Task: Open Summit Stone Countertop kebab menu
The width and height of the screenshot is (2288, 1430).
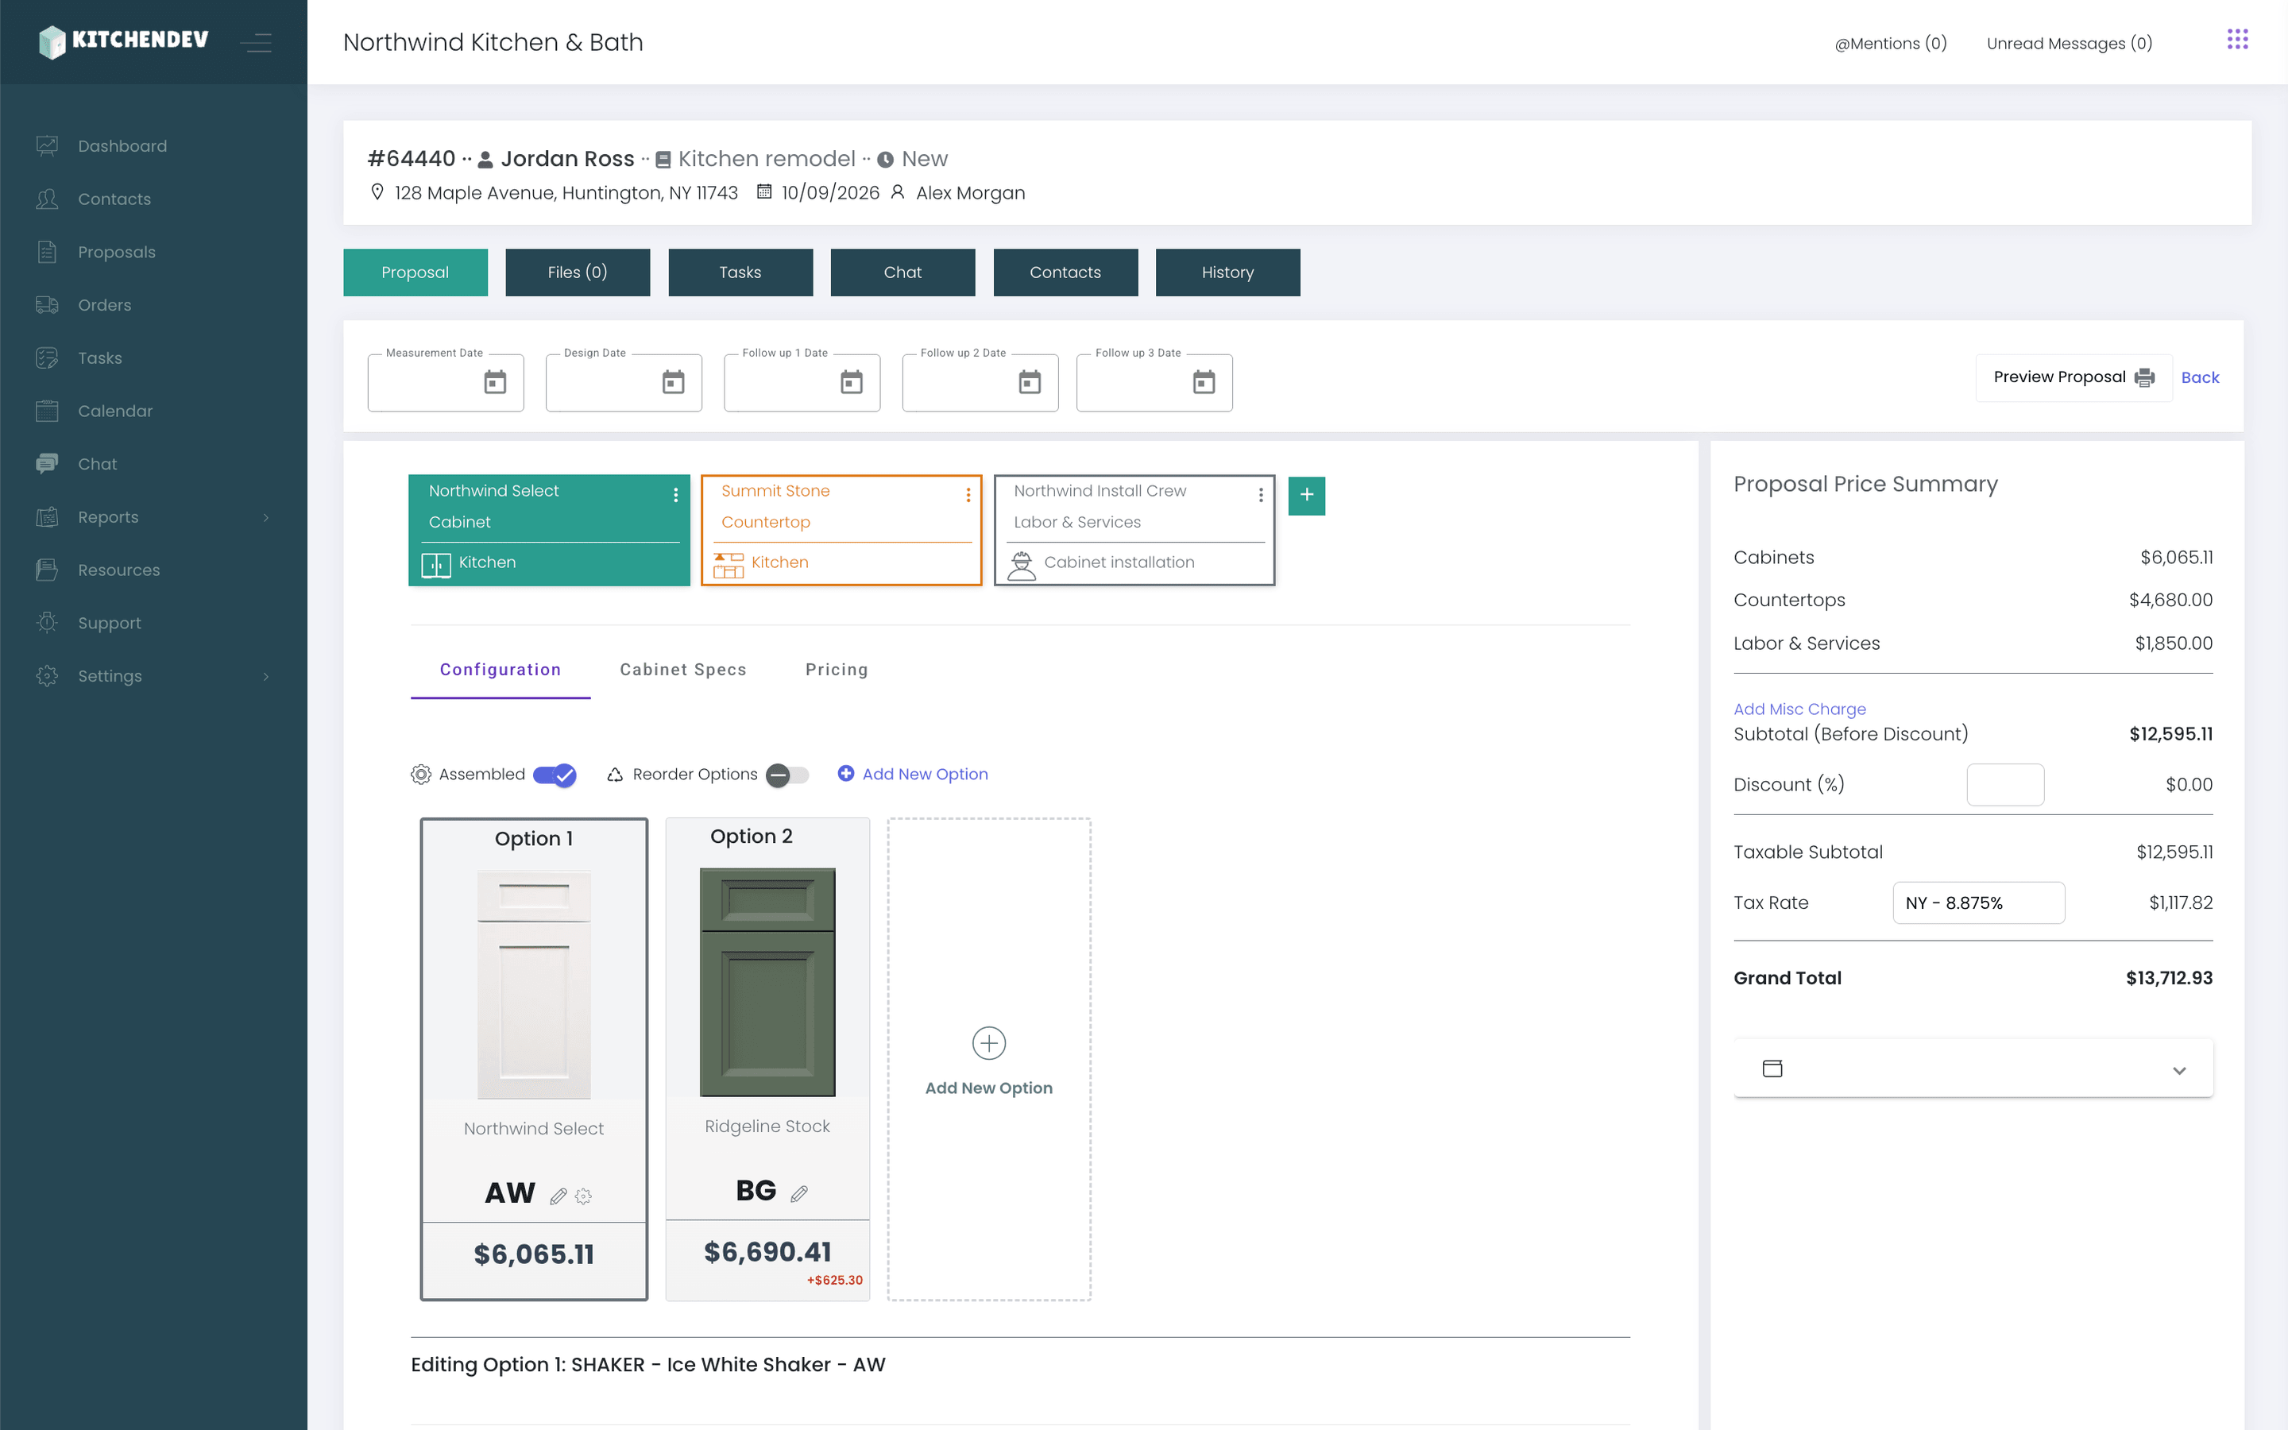Action: coord(968,495)
